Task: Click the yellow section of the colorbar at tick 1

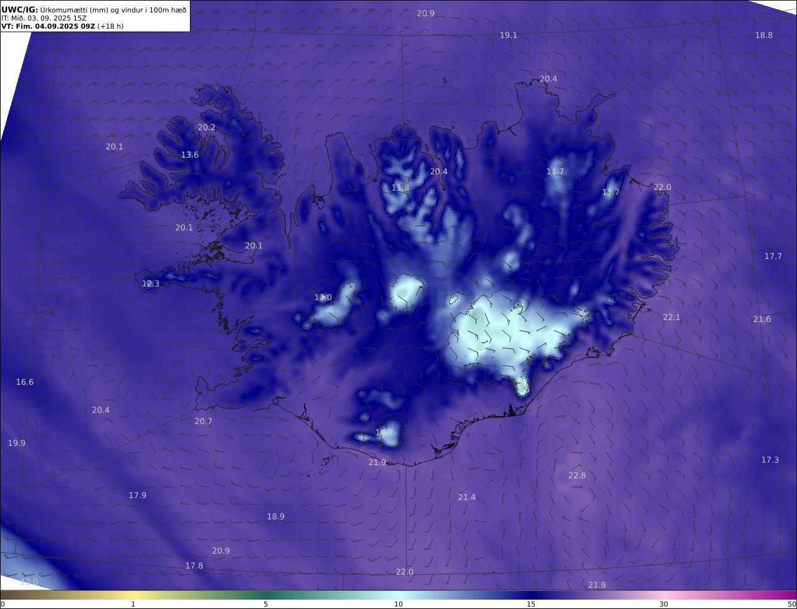Action: (x=133, y=595)
